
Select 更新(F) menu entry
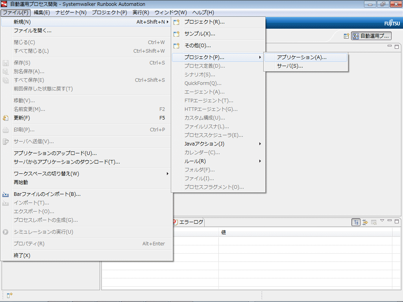click(86, 118)
